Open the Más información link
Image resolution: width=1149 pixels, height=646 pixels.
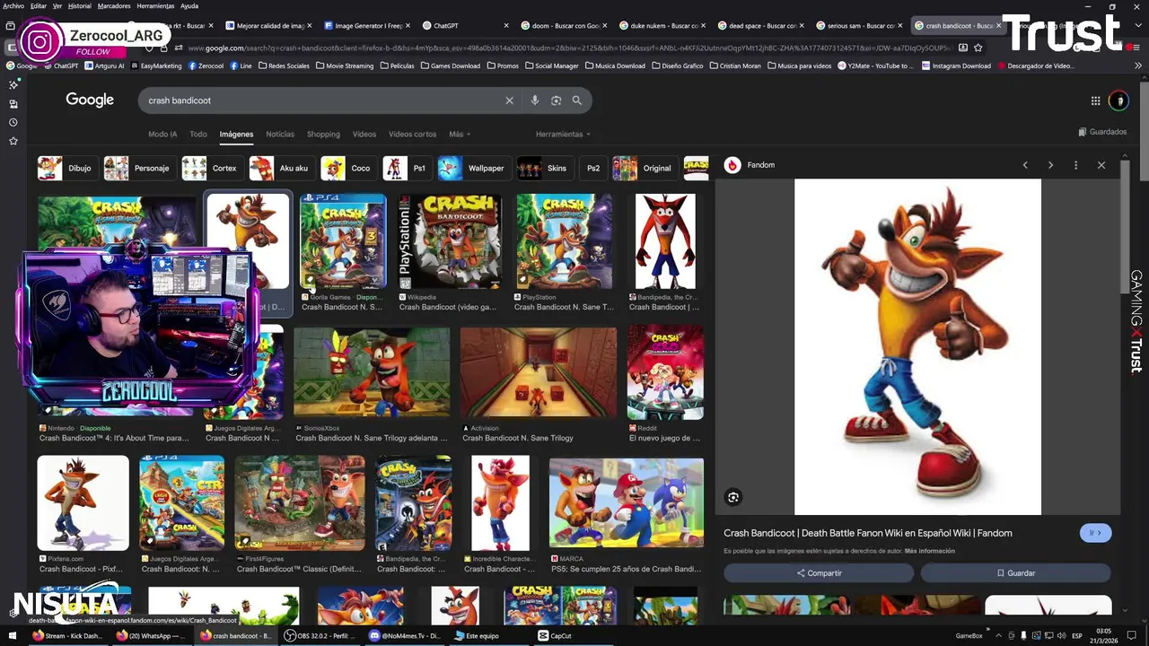930,551
